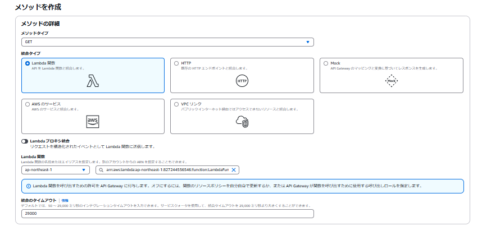
Task: Select the AWS のサービス radio button
Action: [28, 104]
